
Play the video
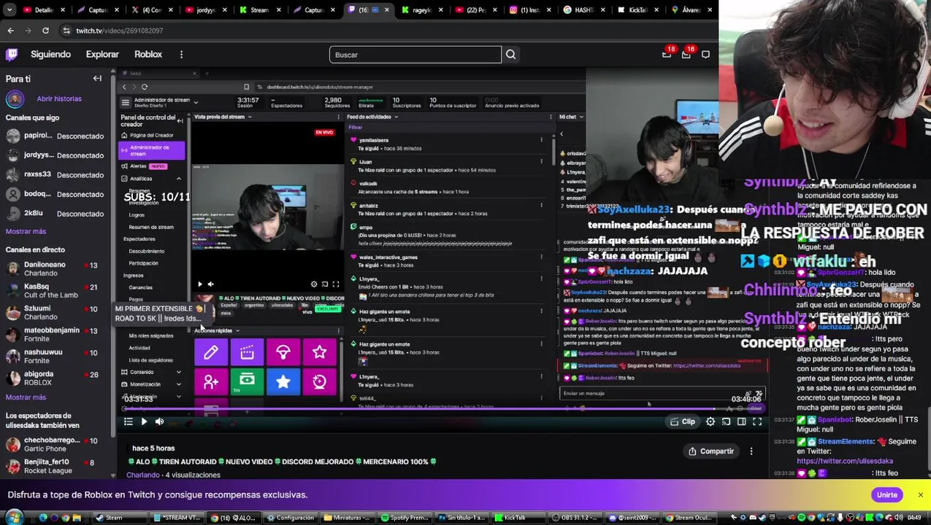pos(144,421)
